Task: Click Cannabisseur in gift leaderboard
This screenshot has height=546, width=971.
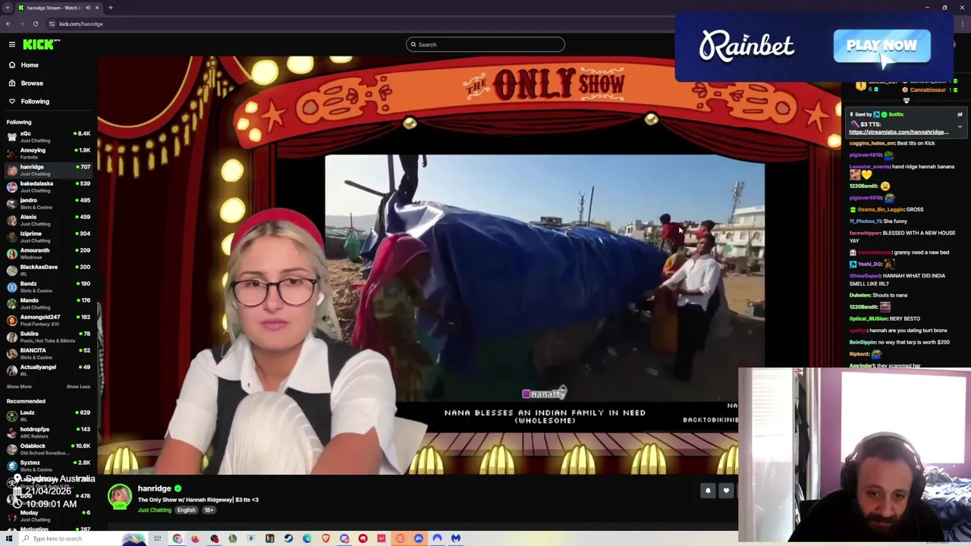Action: [x=928, y=90]
